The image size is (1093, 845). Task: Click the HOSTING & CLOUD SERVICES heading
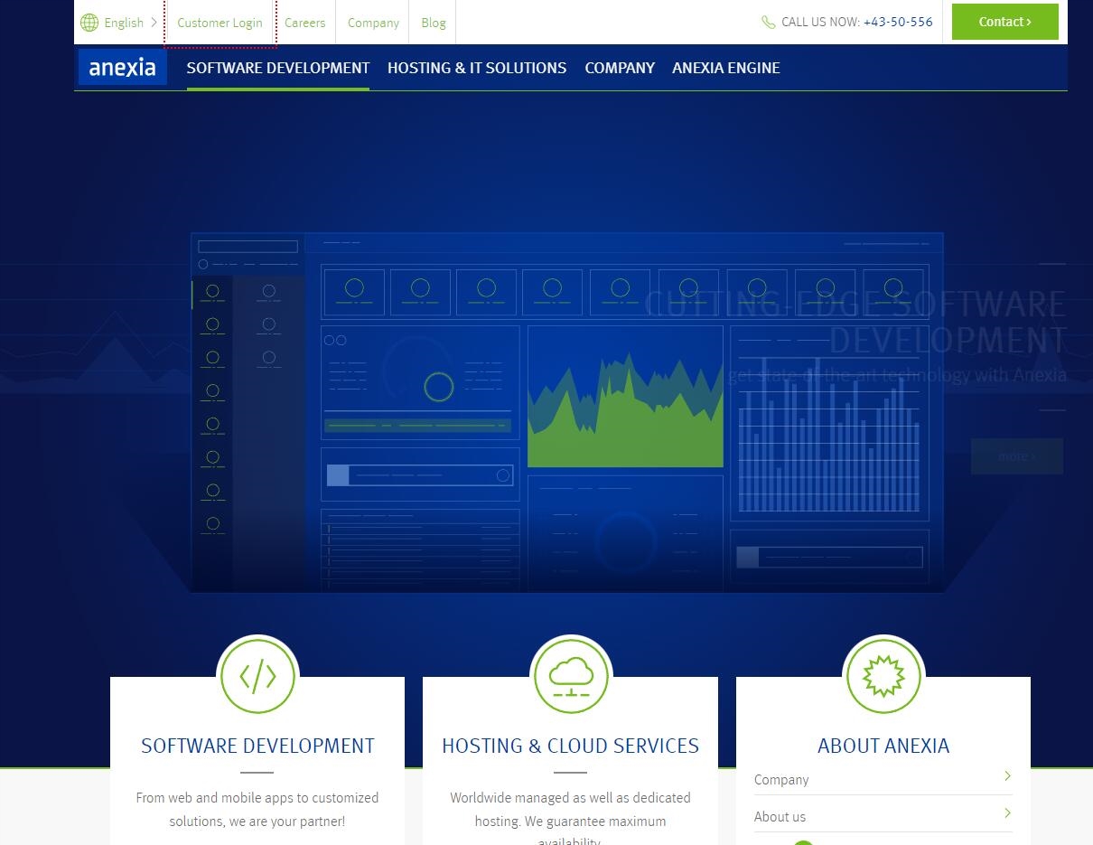point(570,746)
